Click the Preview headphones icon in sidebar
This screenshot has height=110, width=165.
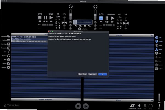(x=9, y=56)
